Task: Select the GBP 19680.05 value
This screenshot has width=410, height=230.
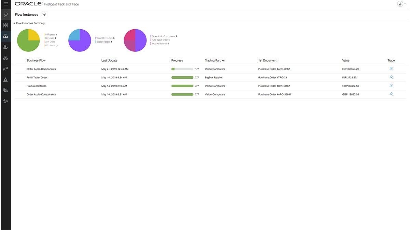Action: coord(351,94)
